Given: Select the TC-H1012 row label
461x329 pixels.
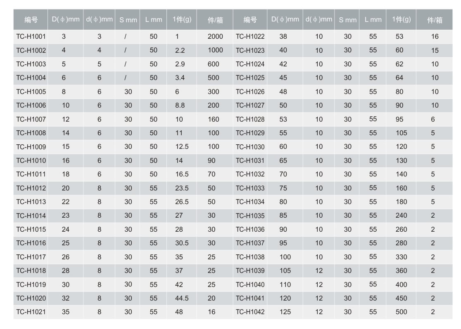Looking at the screenshot, I should [31, 188].
